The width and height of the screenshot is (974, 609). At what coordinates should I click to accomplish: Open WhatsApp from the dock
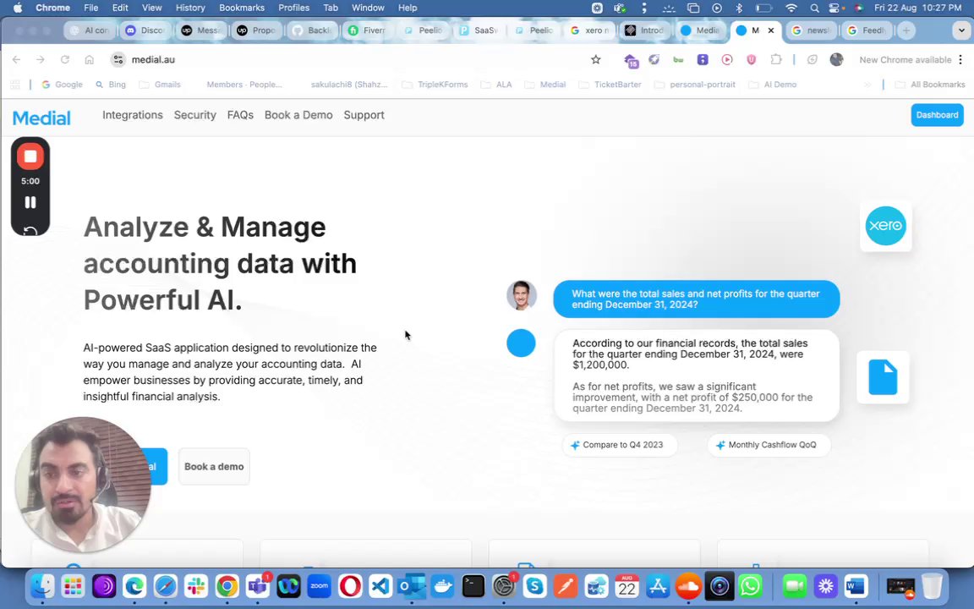tap(751, 586)
